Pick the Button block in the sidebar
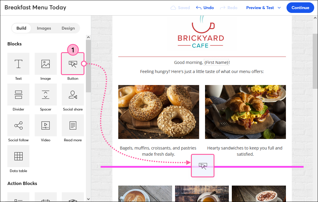 (x=73, y=64)
